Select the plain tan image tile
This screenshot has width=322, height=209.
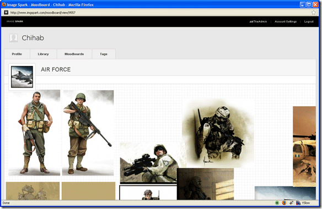tap(89, 191)
